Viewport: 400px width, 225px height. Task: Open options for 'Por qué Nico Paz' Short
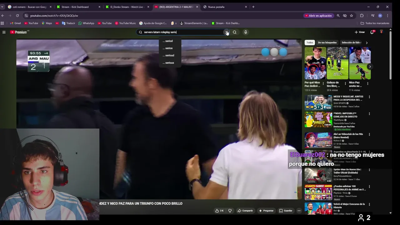coord(323,84)
